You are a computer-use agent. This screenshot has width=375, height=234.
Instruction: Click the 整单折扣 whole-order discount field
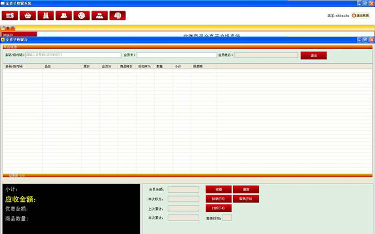coord(227,218)
